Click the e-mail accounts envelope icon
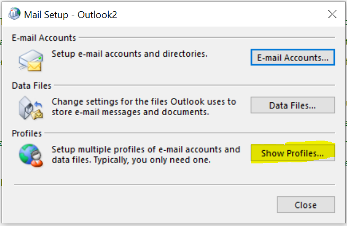 (x=31, y=60)
